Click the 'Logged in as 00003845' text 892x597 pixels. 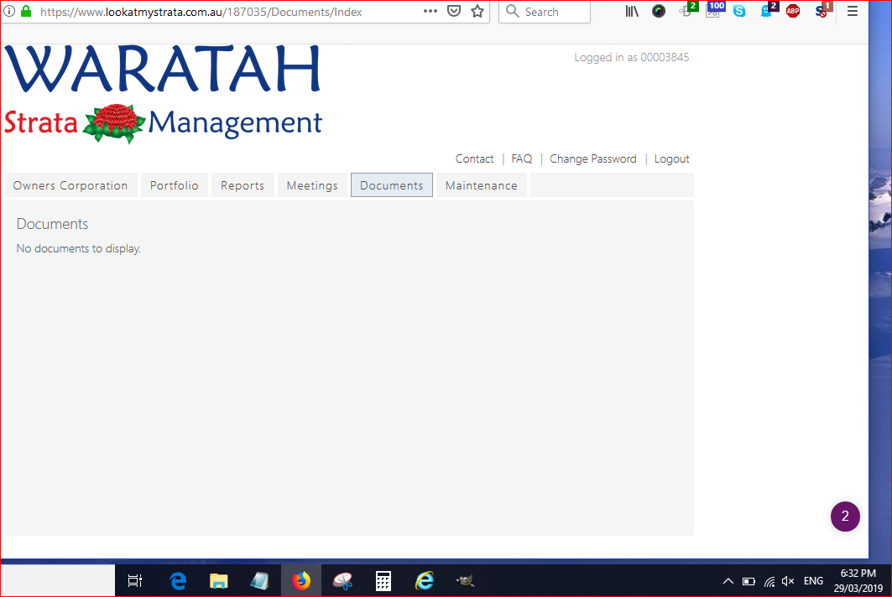pyautogui.click(x=632, y=57)
